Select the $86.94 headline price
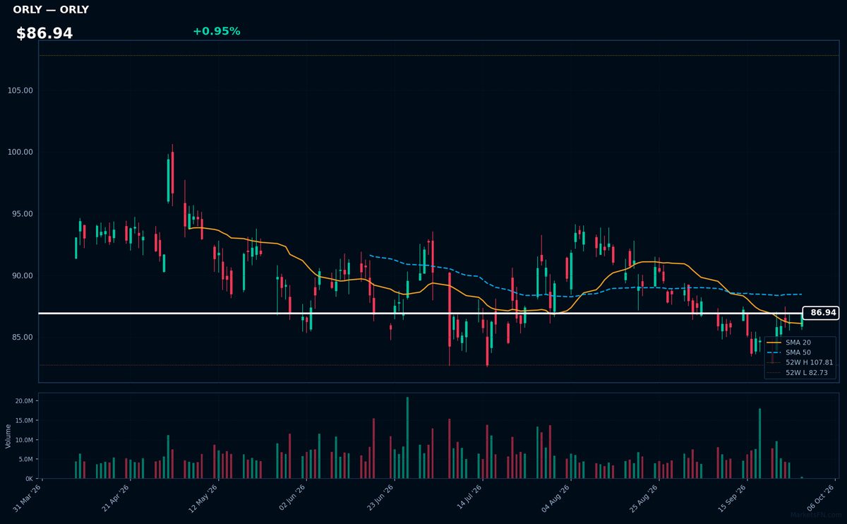 44,33
